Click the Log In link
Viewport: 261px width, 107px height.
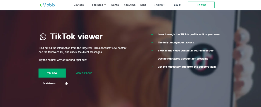click(178, 5)
